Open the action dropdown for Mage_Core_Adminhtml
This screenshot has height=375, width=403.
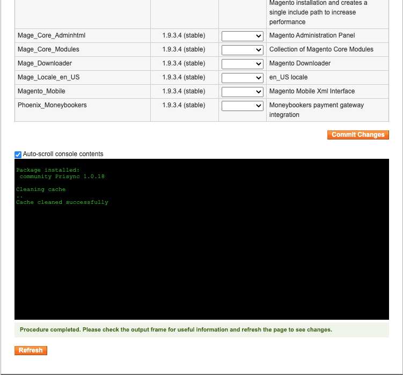(243, 36)
